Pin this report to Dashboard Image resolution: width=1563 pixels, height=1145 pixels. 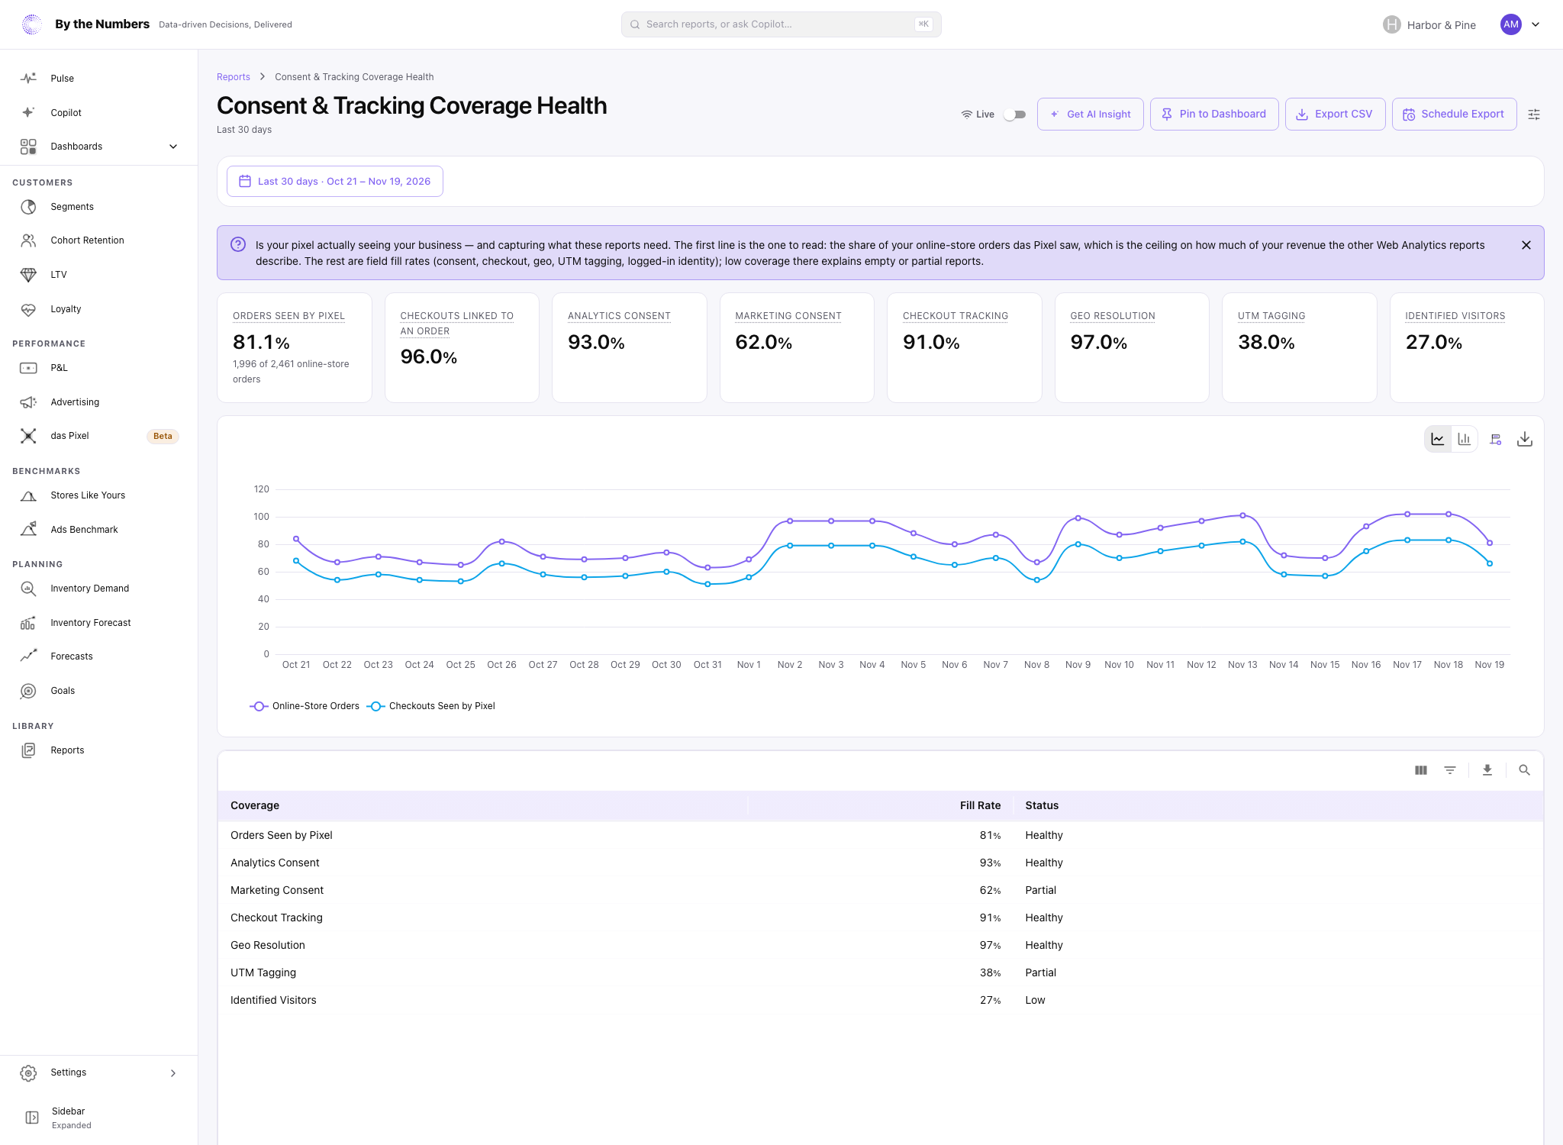pos(1214,114)
